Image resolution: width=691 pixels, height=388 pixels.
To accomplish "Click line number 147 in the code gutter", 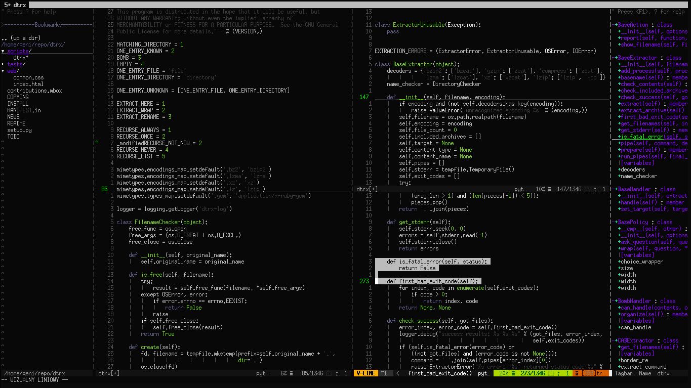I will [364, 97].
